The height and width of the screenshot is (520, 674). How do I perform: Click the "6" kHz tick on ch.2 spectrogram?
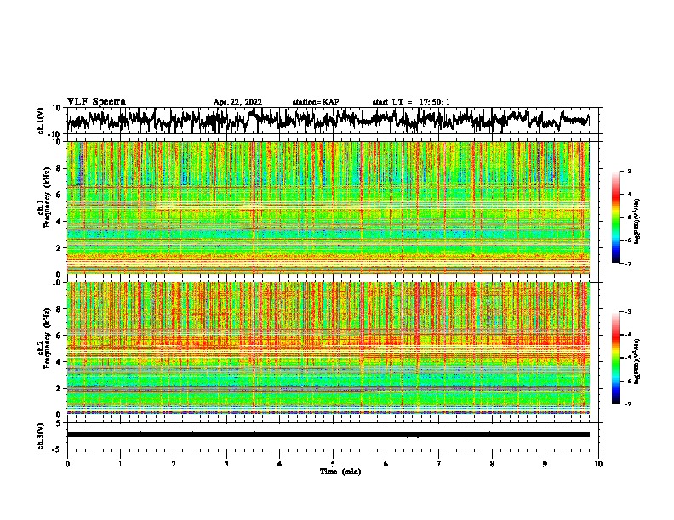59,336
